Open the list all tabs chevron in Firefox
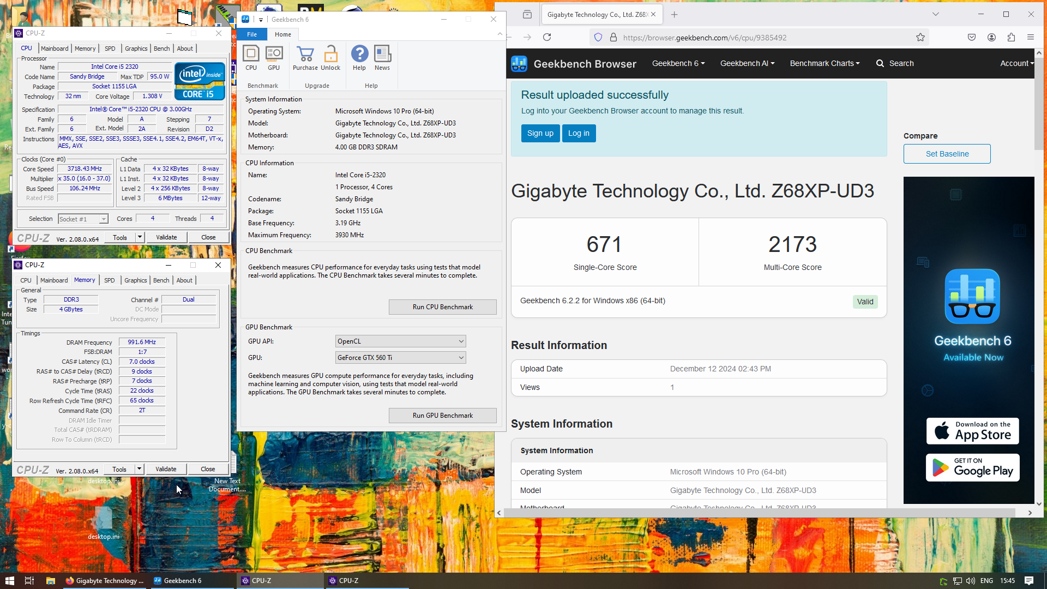1047x589 pixels. point(936,14)
